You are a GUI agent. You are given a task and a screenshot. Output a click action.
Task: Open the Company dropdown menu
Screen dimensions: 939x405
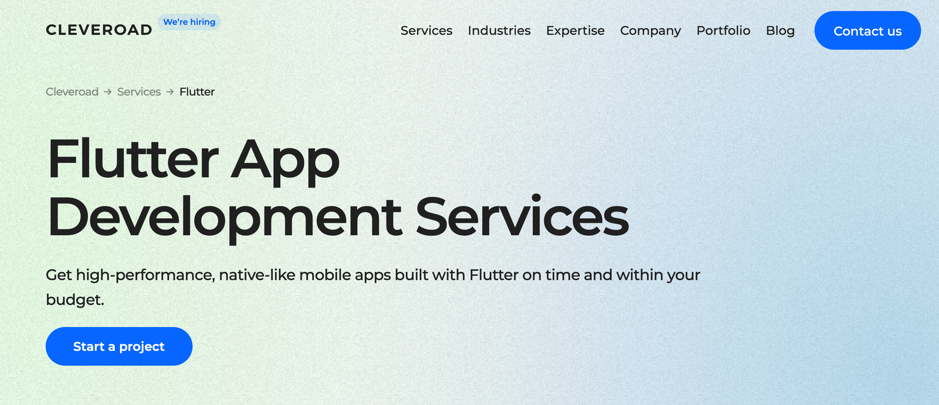tap(650, 30)
